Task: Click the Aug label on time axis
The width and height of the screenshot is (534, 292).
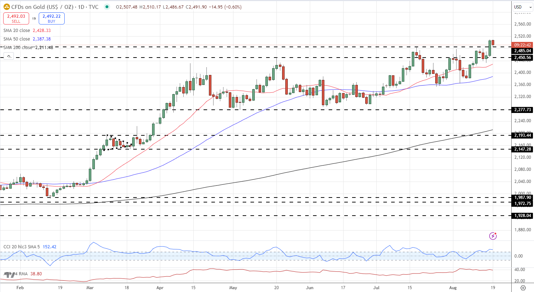Action: point(453,287)
